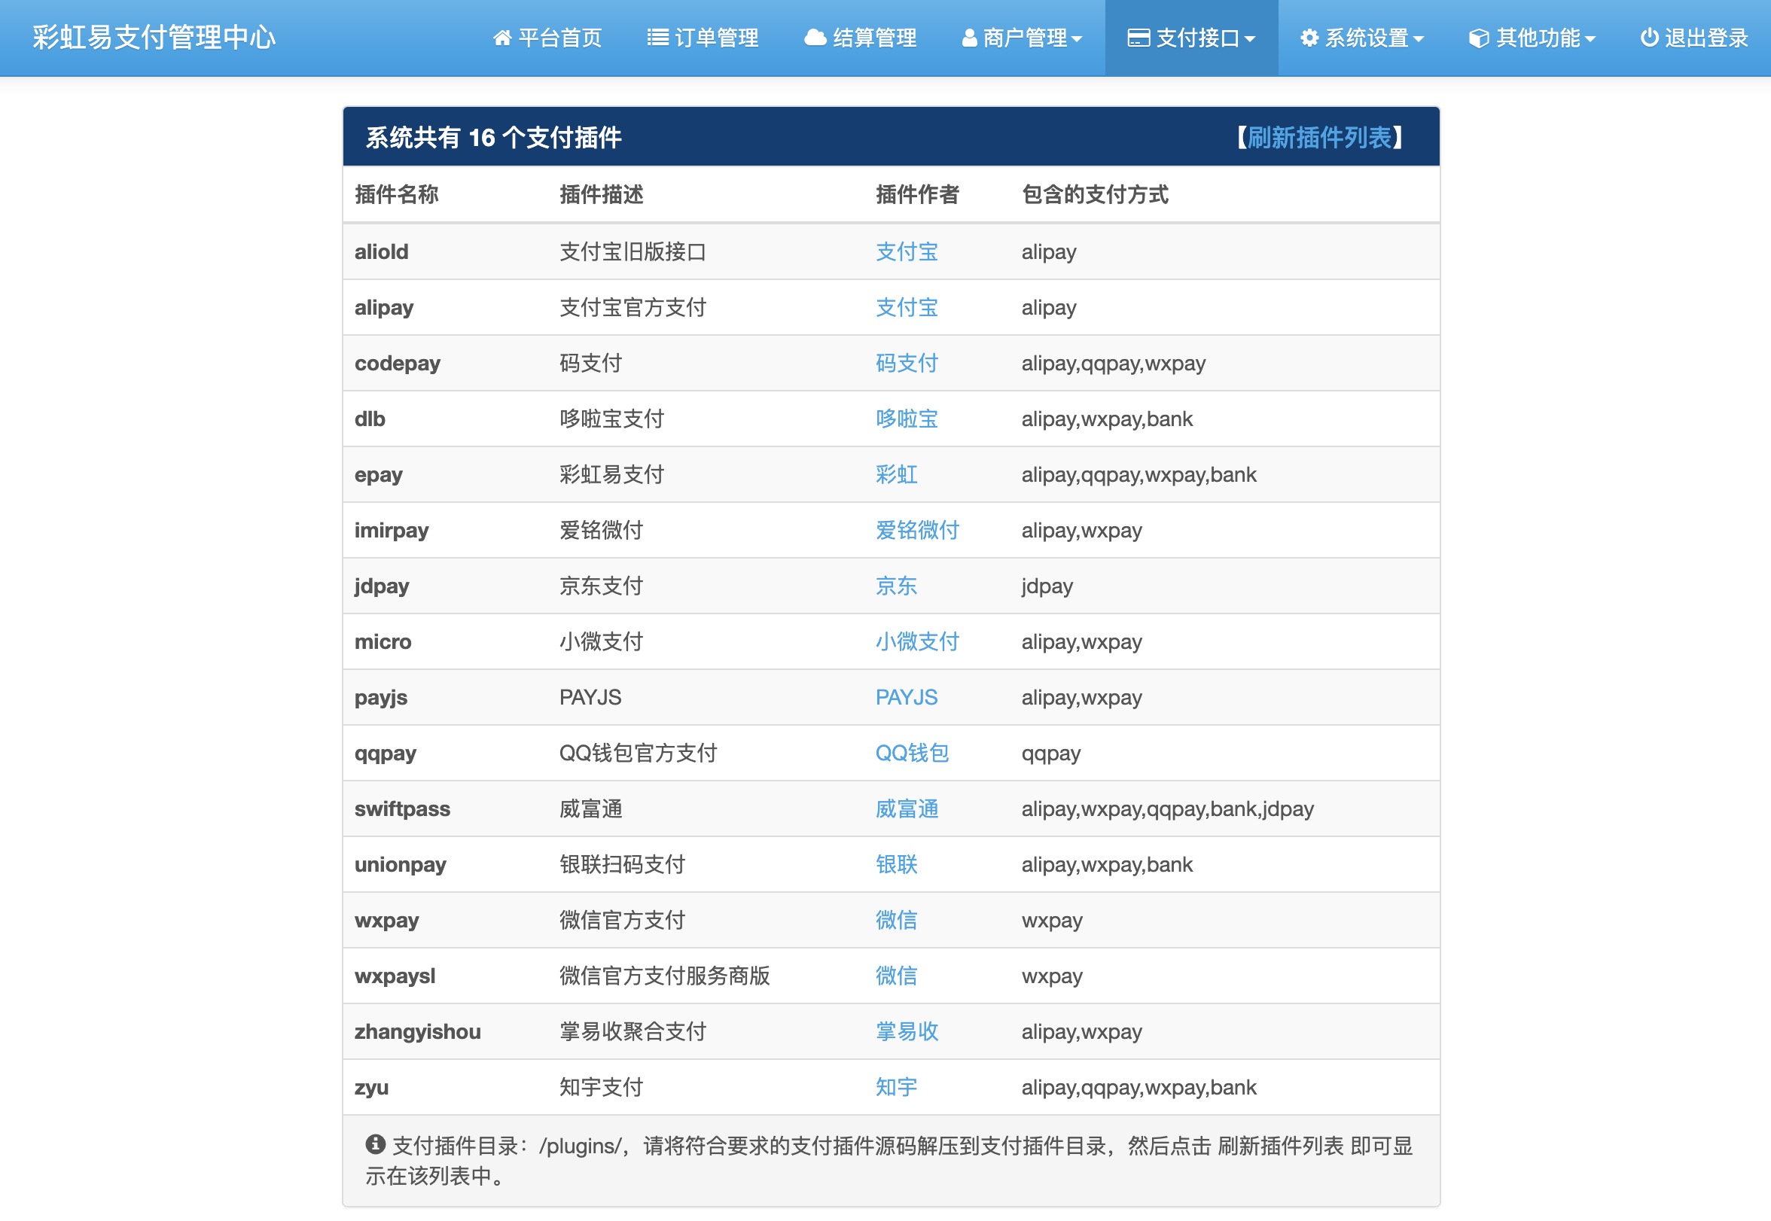Expand the 系统设置 dropdown caret

1419,39
